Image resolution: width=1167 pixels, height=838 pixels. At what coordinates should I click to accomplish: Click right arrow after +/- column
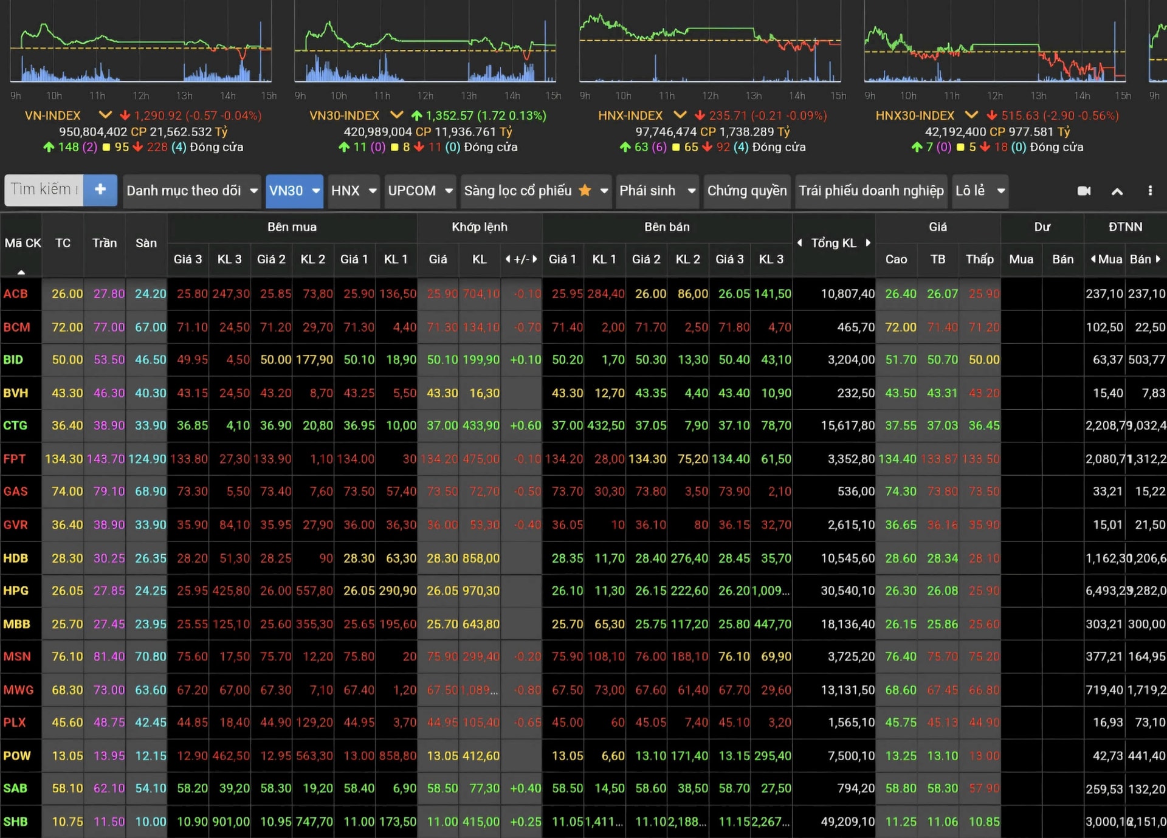[x=534, y=259]
